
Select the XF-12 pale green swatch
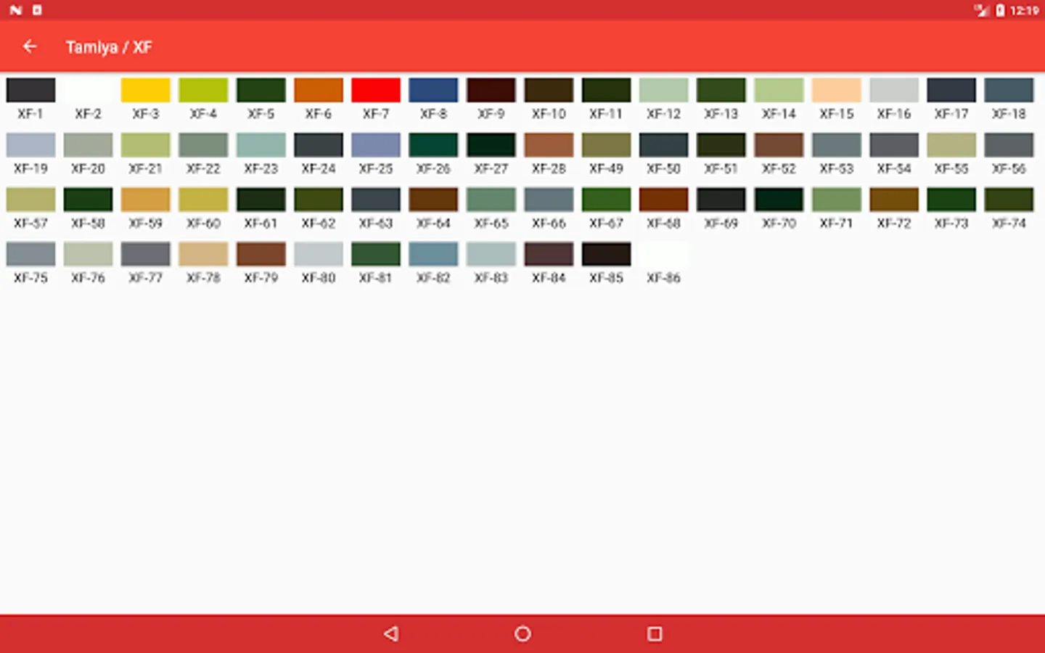664,90
